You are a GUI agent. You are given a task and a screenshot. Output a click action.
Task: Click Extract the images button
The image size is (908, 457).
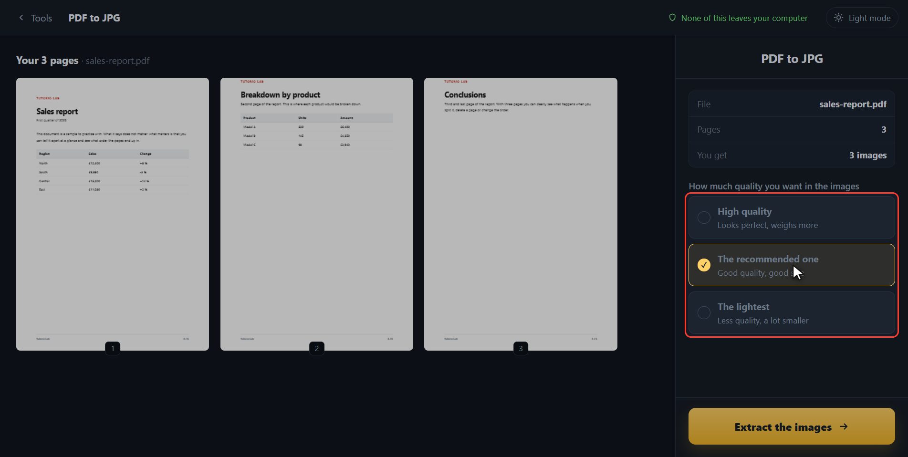point(792,426)
